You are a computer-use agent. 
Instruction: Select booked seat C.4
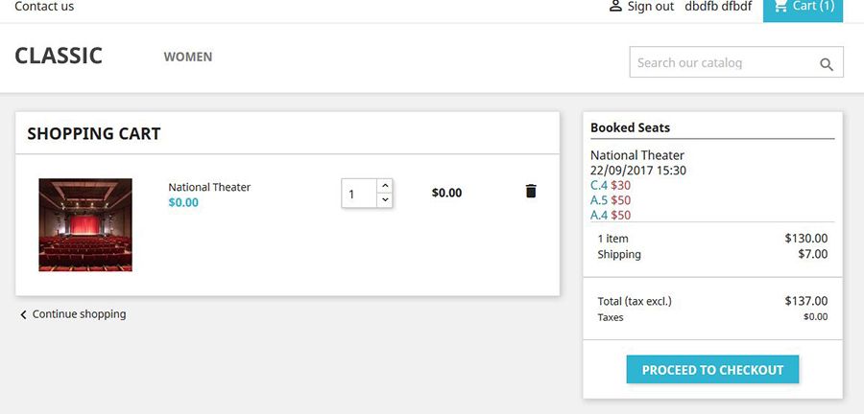tap(599, 186)
